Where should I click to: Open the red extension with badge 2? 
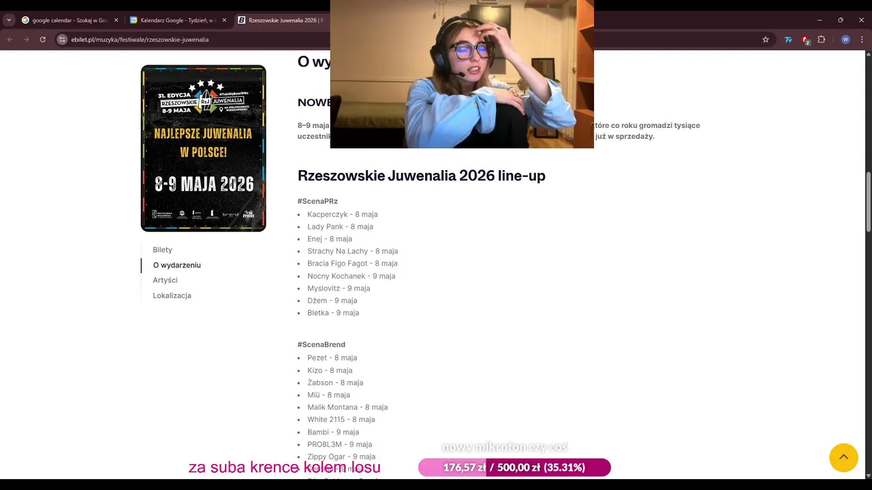(x=805, y=39)
